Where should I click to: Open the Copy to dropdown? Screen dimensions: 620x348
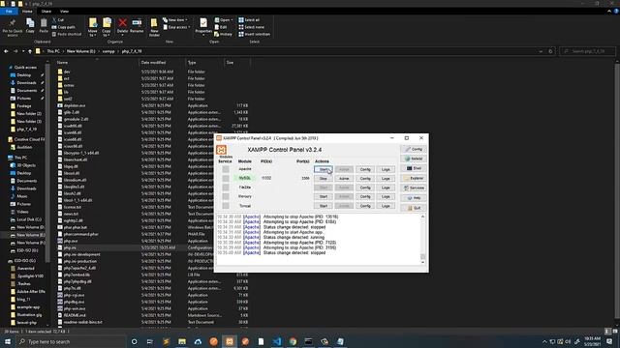pos(107,27)
